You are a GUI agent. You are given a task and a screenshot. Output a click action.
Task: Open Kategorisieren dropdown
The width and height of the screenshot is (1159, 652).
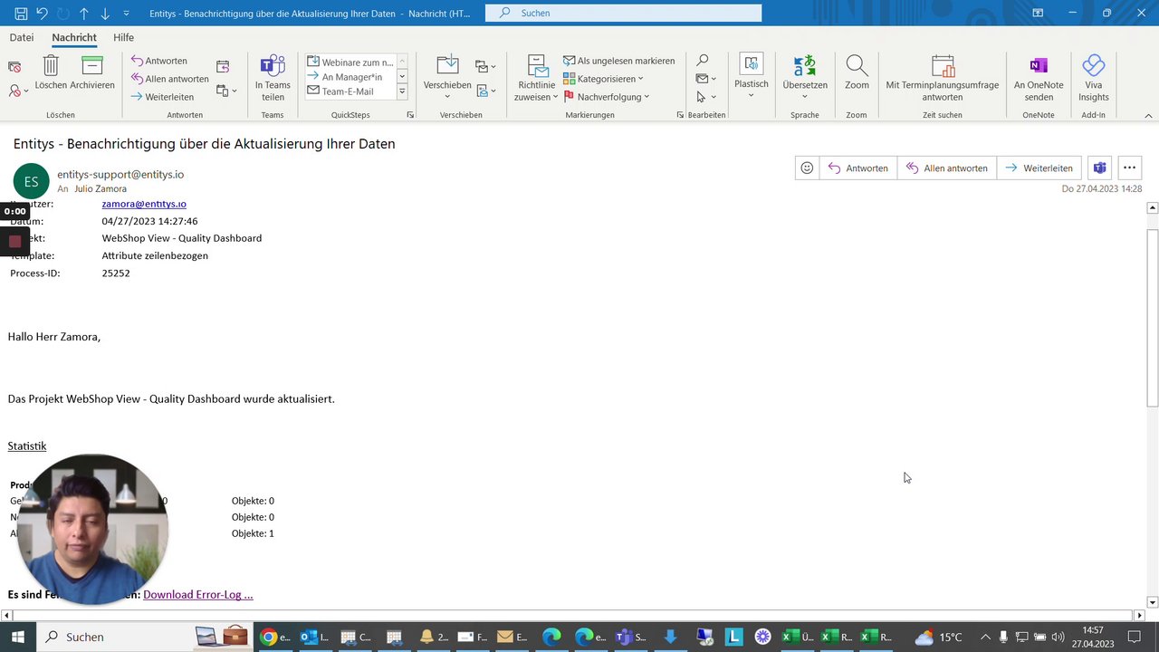603,79
